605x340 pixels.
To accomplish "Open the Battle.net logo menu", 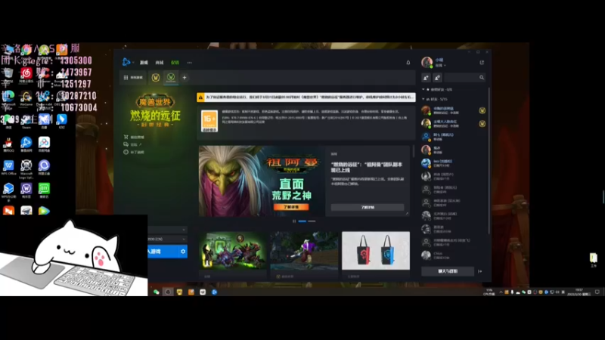I will [127, 62].
